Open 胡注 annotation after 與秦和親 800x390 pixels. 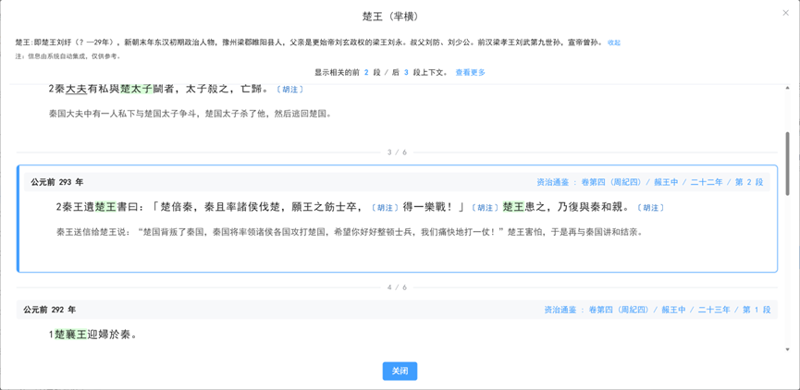click(650, 208)
